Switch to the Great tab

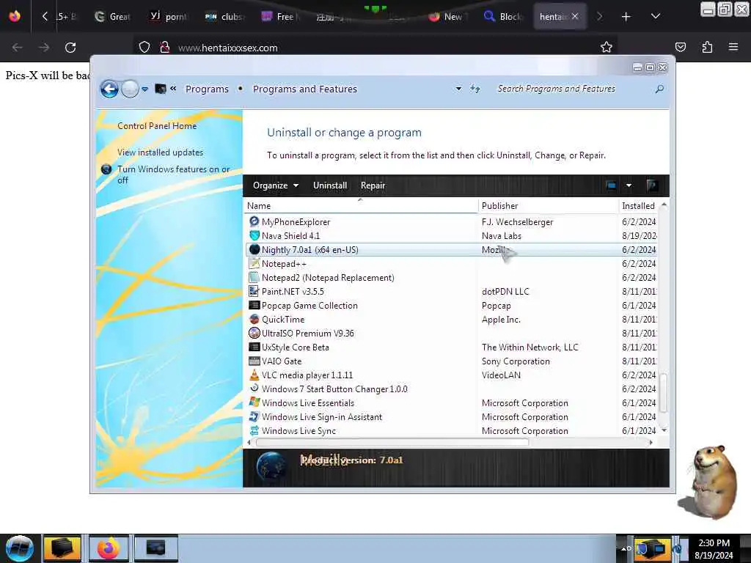pyautogui.click(x=112, y=17)
